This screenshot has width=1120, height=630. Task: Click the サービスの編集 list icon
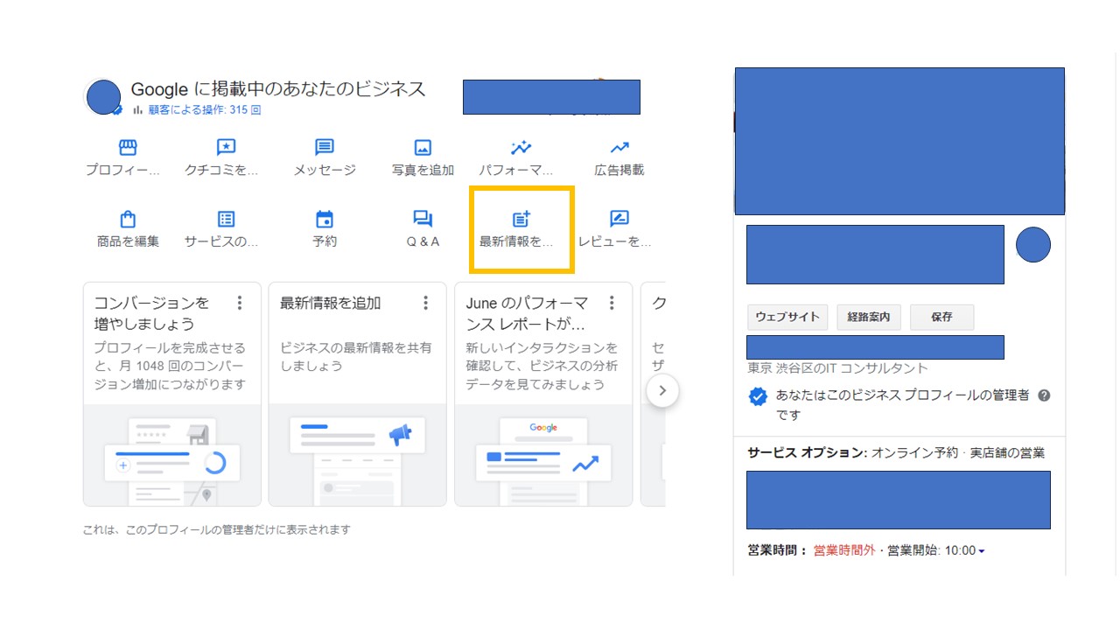pos(226,219)
